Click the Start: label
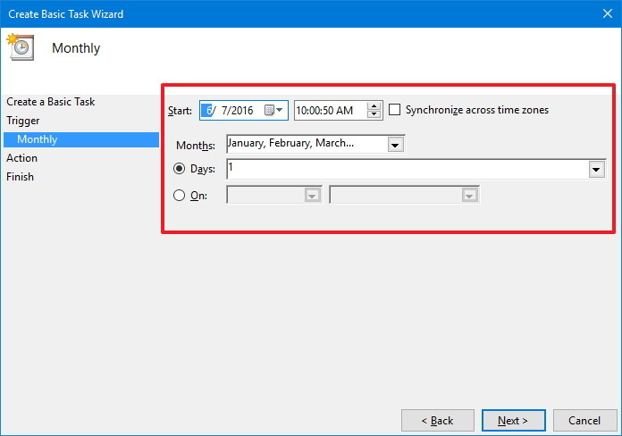622x436 pixels. (180, 111)
